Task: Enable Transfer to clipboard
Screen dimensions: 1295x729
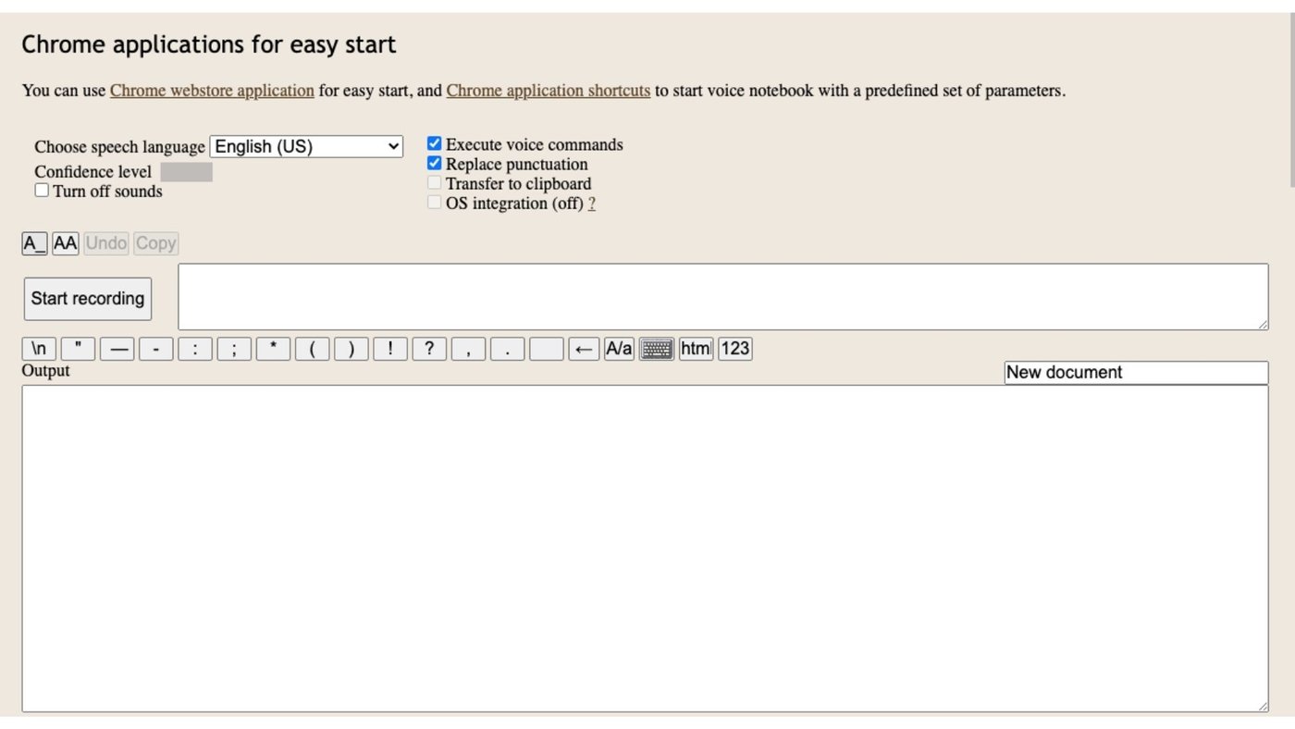Action: click(434, 181)
